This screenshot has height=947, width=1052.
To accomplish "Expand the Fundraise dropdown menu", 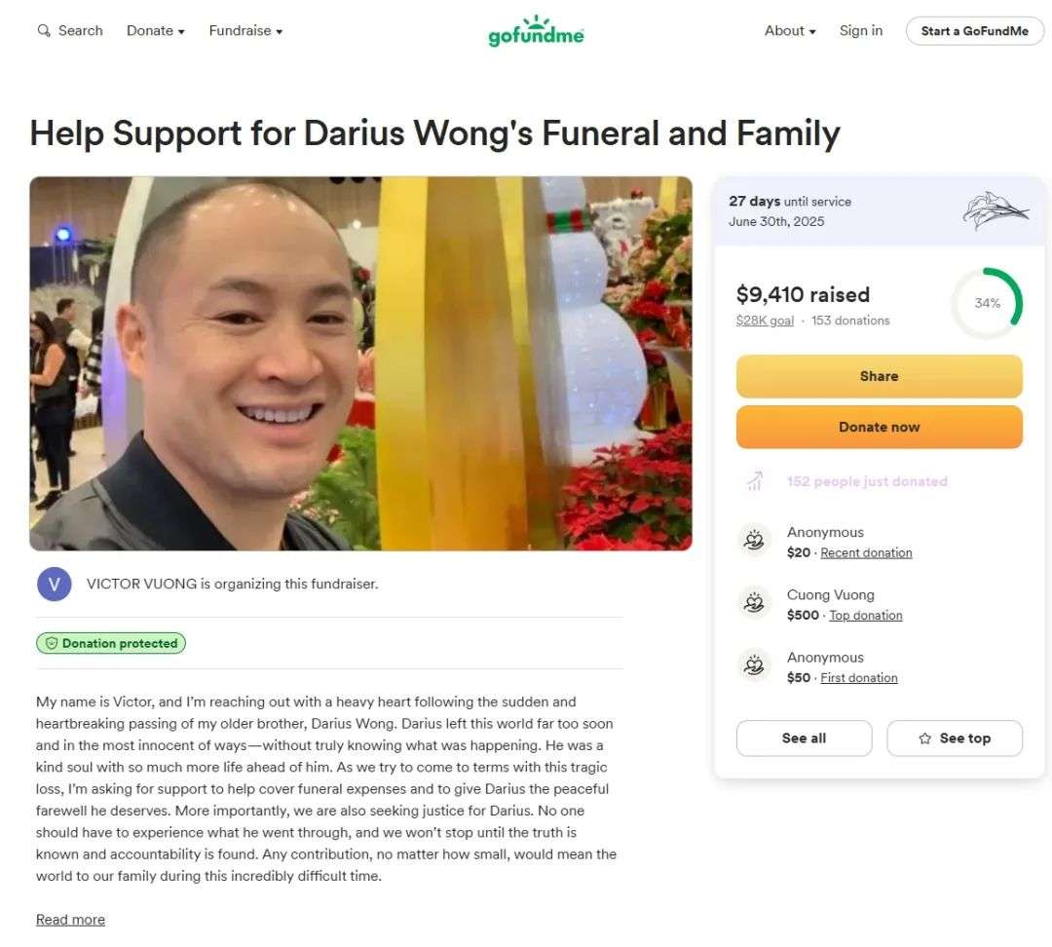I will [245, 31].
